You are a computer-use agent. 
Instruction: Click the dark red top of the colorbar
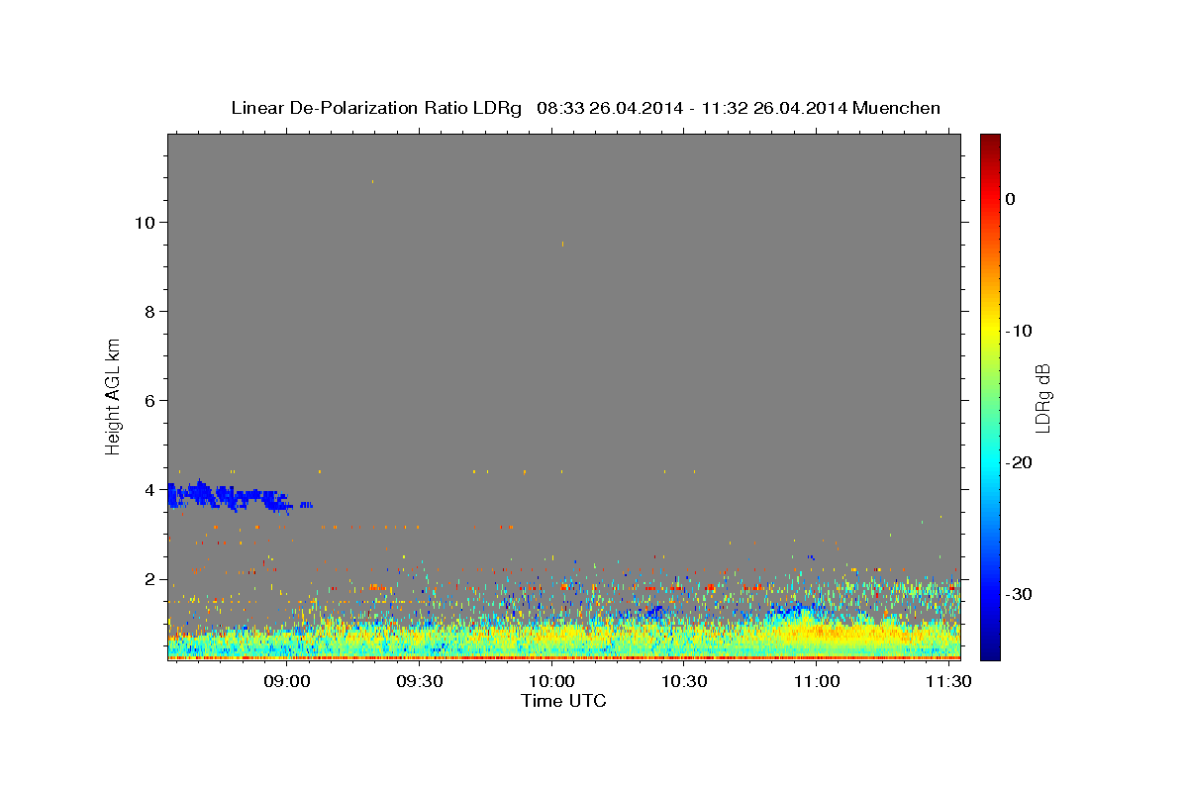(990, 142)
